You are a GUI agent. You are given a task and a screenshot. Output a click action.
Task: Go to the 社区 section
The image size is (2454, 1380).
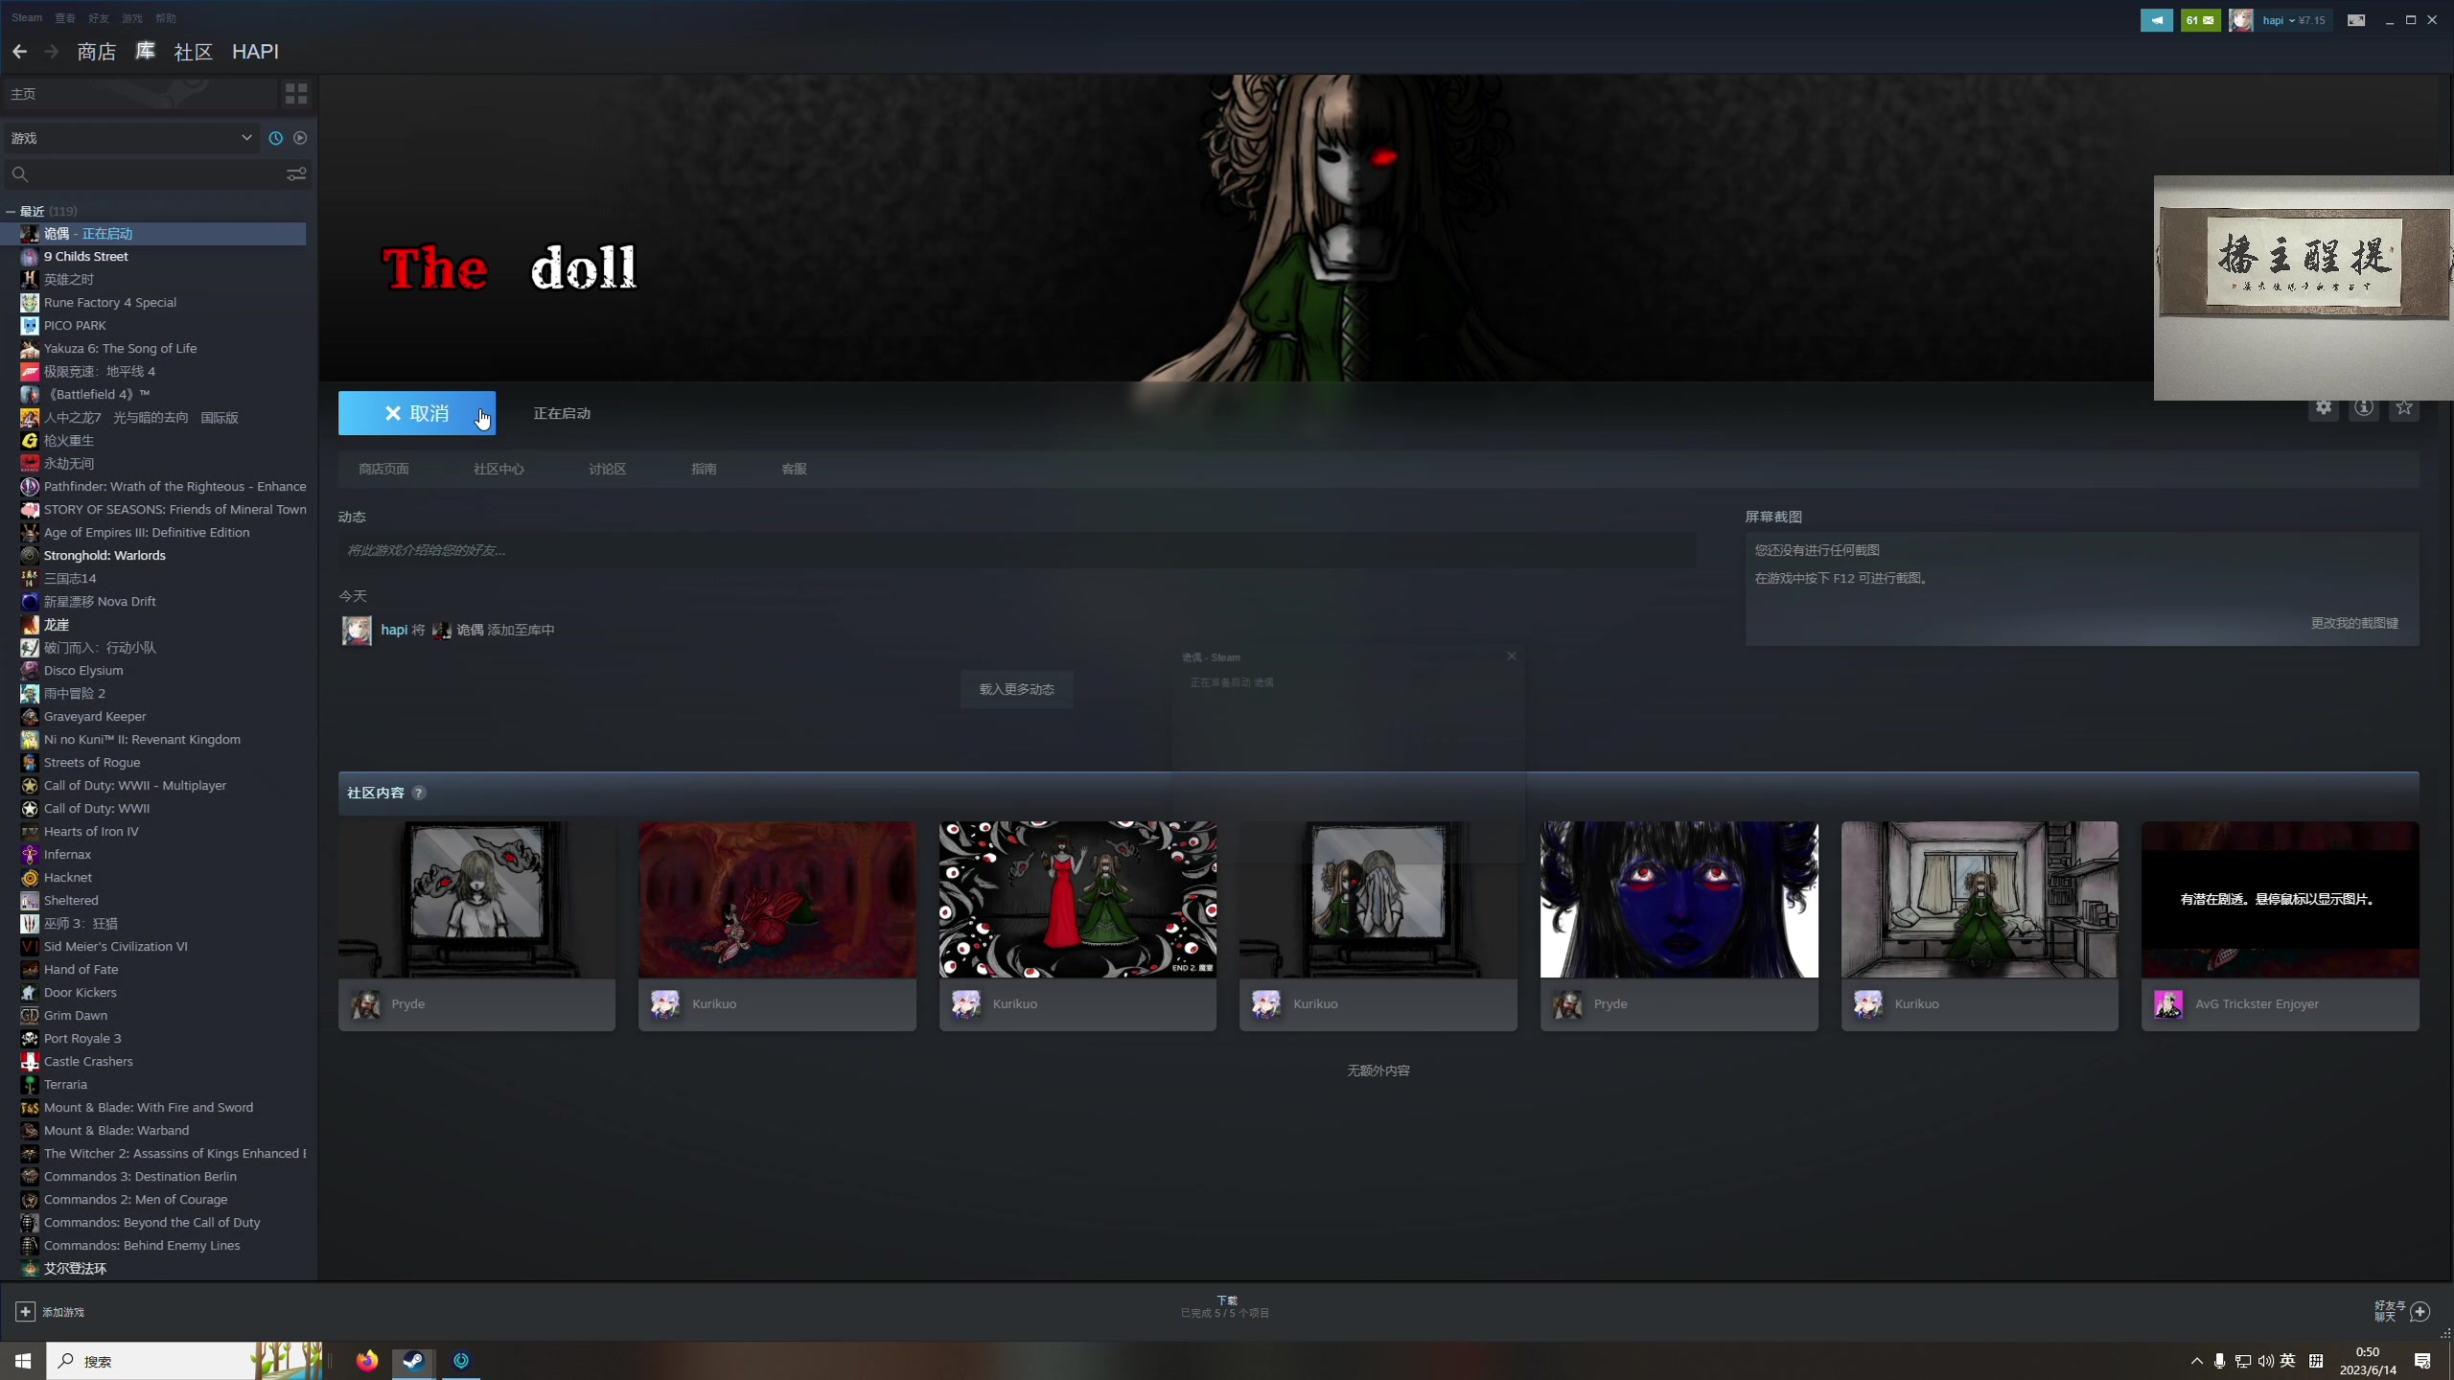point(193,52)
